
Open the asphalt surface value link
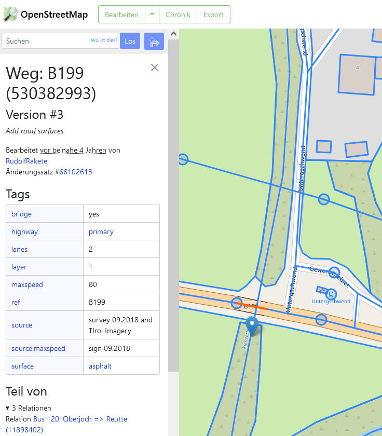[100, 366]
